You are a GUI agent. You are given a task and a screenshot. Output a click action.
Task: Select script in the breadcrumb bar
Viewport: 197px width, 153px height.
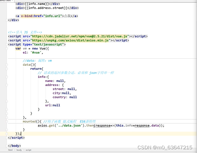tap(28, 150)
